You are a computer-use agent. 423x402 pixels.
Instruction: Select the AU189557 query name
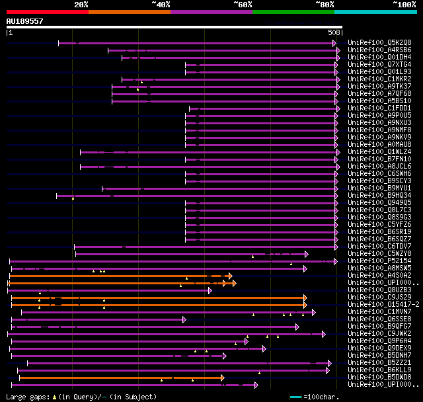click(25, 21)
